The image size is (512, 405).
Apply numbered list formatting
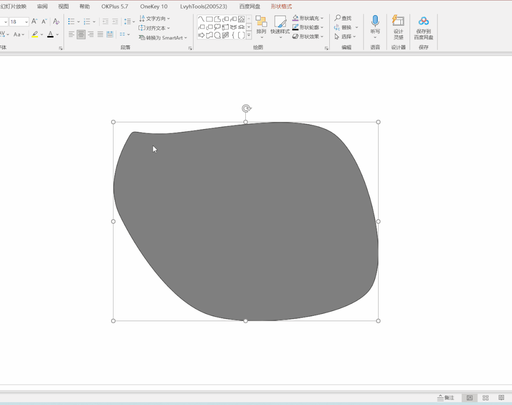tap(87, 21)
